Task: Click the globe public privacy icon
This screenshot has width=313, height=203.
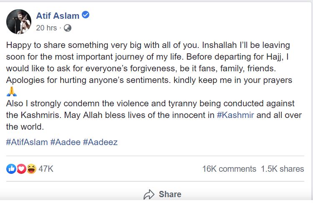Action: coord(67,28)
